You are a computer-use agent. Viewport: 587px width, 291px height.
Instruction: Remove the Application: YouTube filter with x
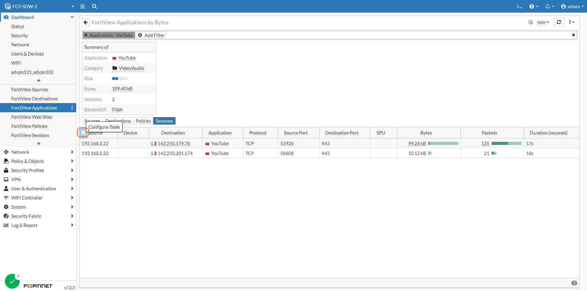pos(86,35)
